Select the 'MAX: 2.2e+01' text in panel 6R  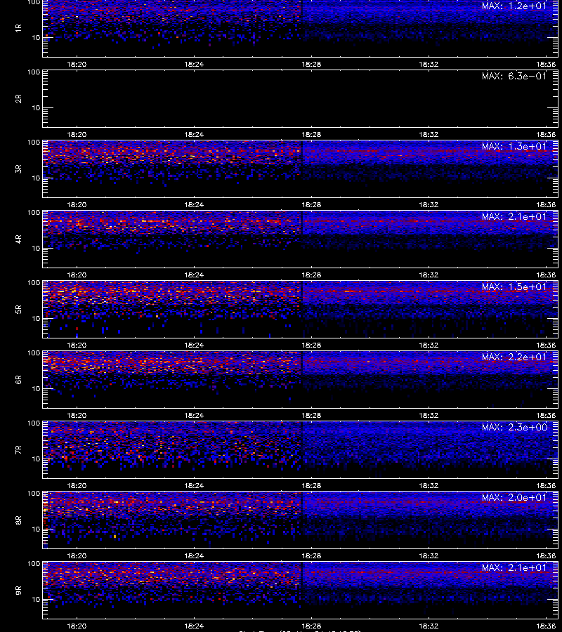(514, 357)
